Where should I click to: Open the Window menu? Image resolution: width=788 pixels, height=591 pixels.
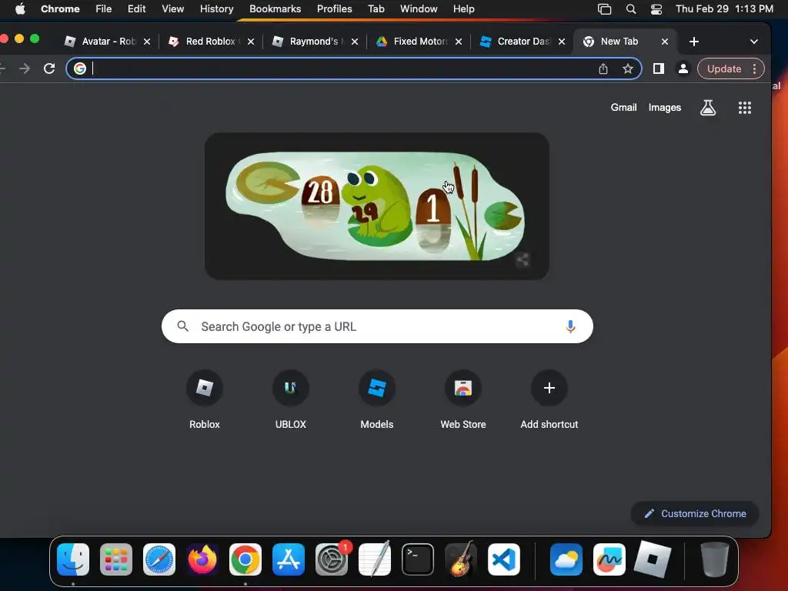[x=419, y=9]
